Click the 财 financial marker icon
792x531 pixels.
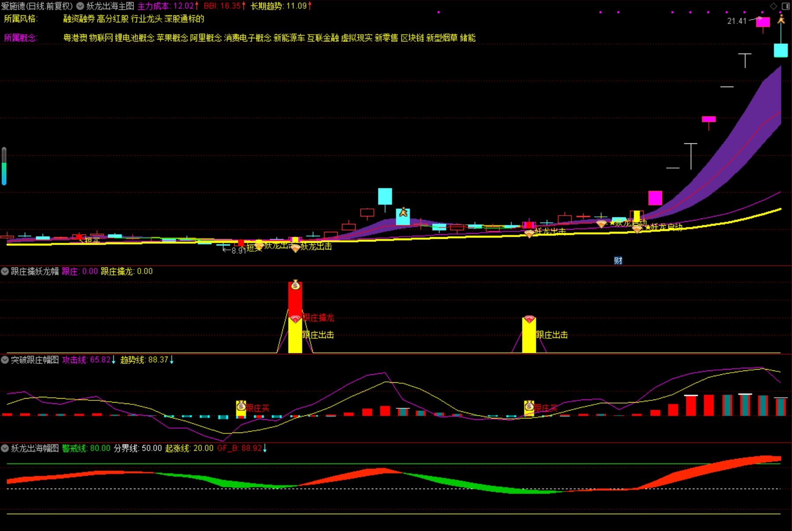618,260
